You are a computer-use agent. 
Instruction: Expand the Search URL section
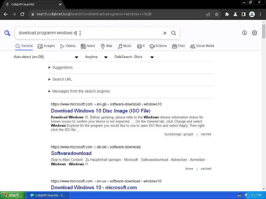pyautogui.click(x=60, y=79)
